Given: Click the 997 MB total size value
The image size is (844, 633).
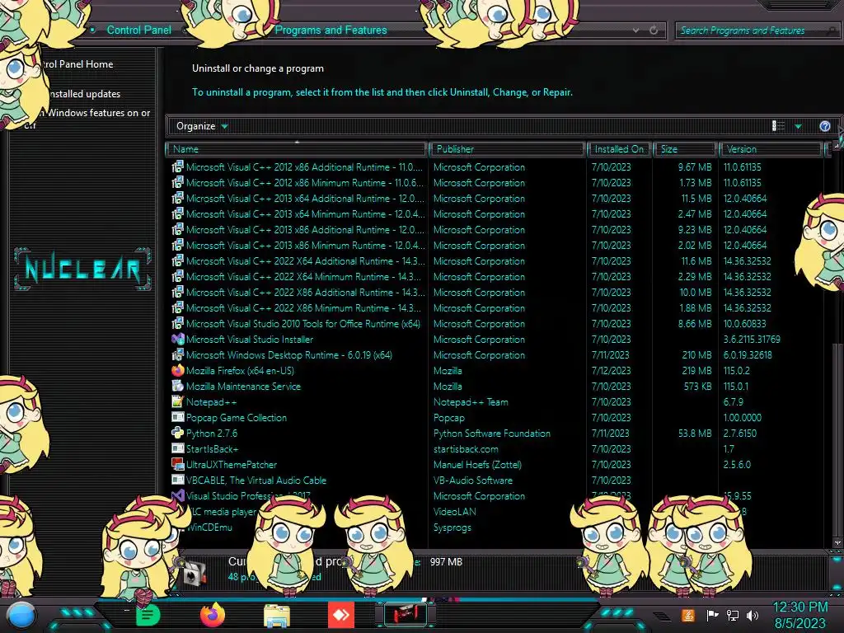Looking at the screenshot, I should pyautogui.click(x=446, y=561).
